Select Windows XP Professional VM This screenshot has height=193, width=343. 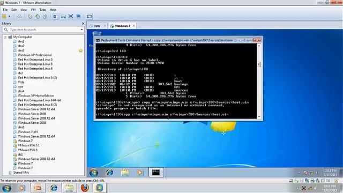tap(35, 55)
